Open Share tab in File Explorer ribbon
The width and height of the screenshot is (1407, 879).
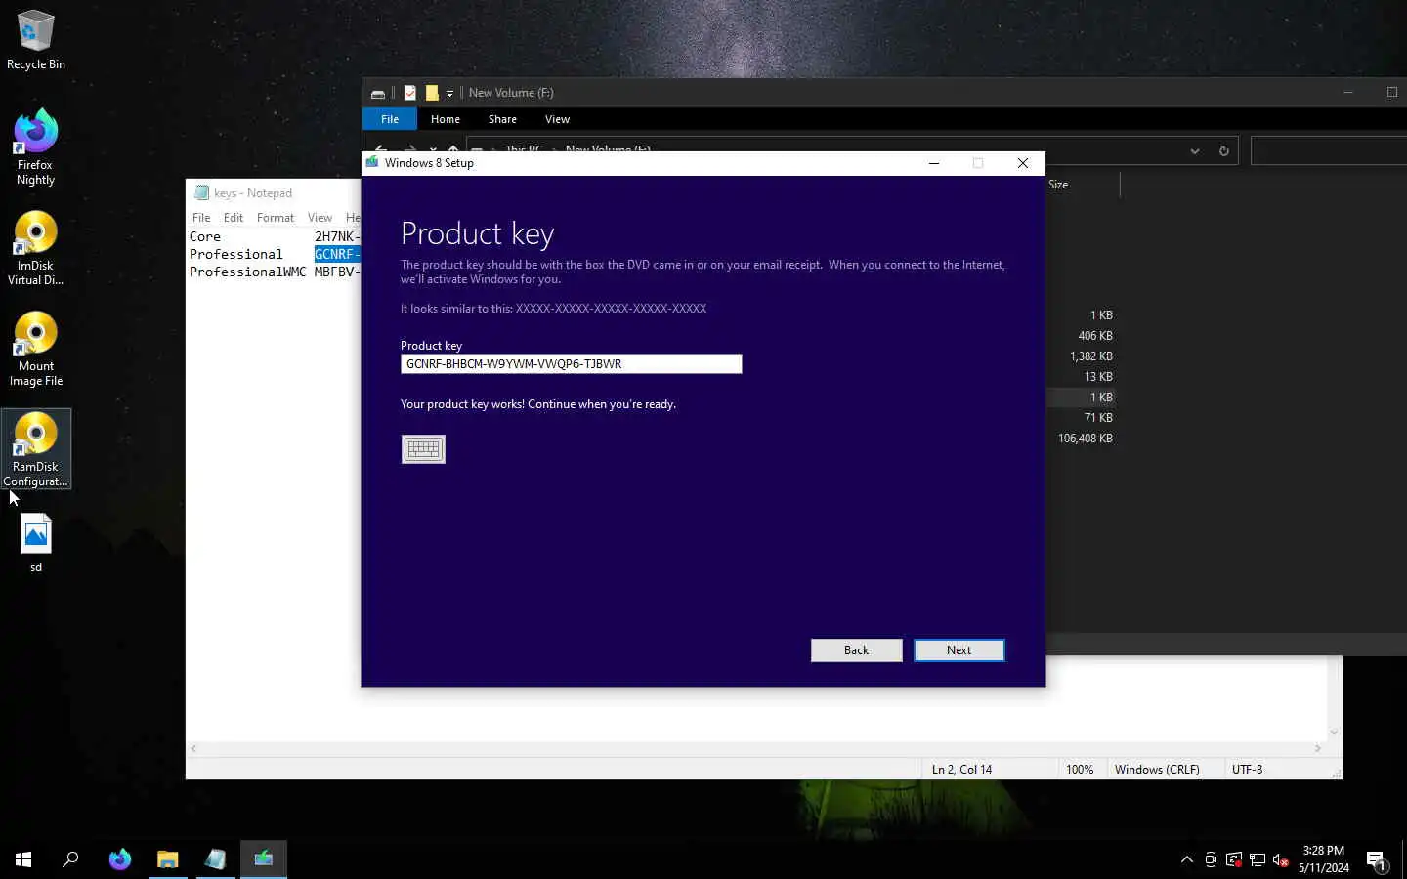click(502, 119)
